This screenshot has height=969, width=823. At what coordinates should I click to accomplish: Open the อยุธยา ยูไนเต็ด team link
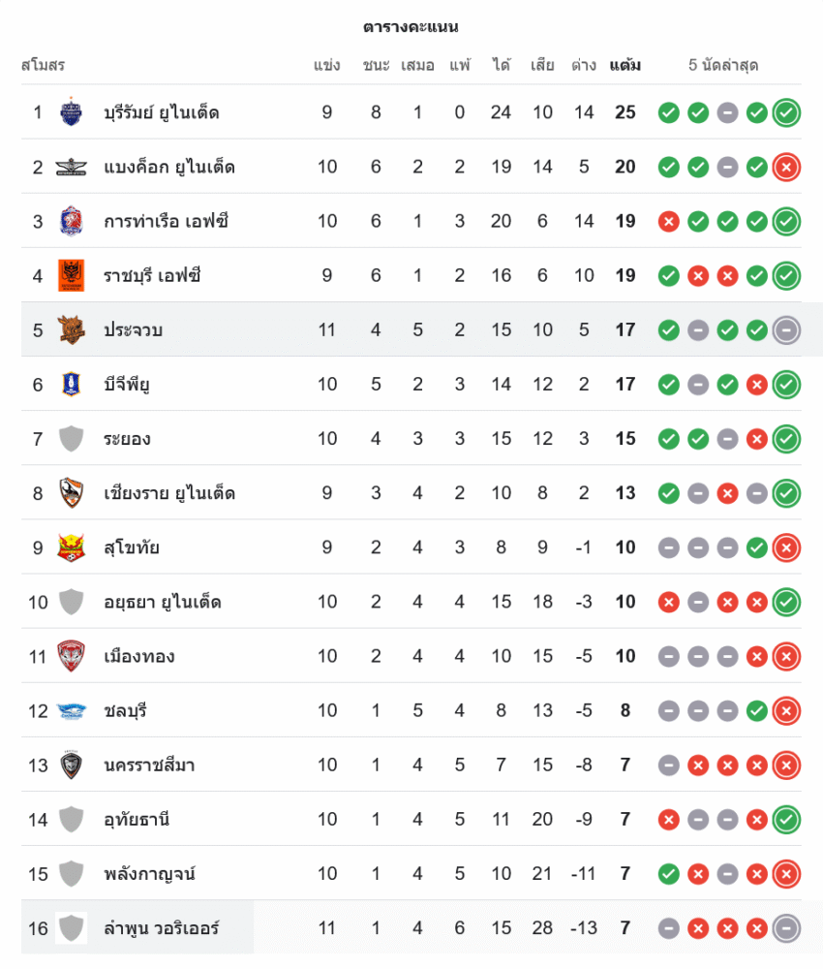162,602
